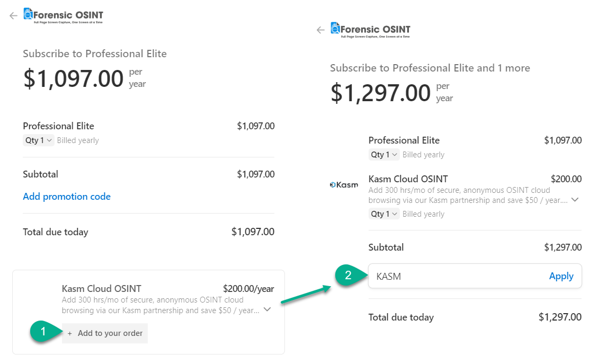Click the Kasm logo beside Kasm Cloud OSINT
599x364 pixels.
[x=344, y=185]
